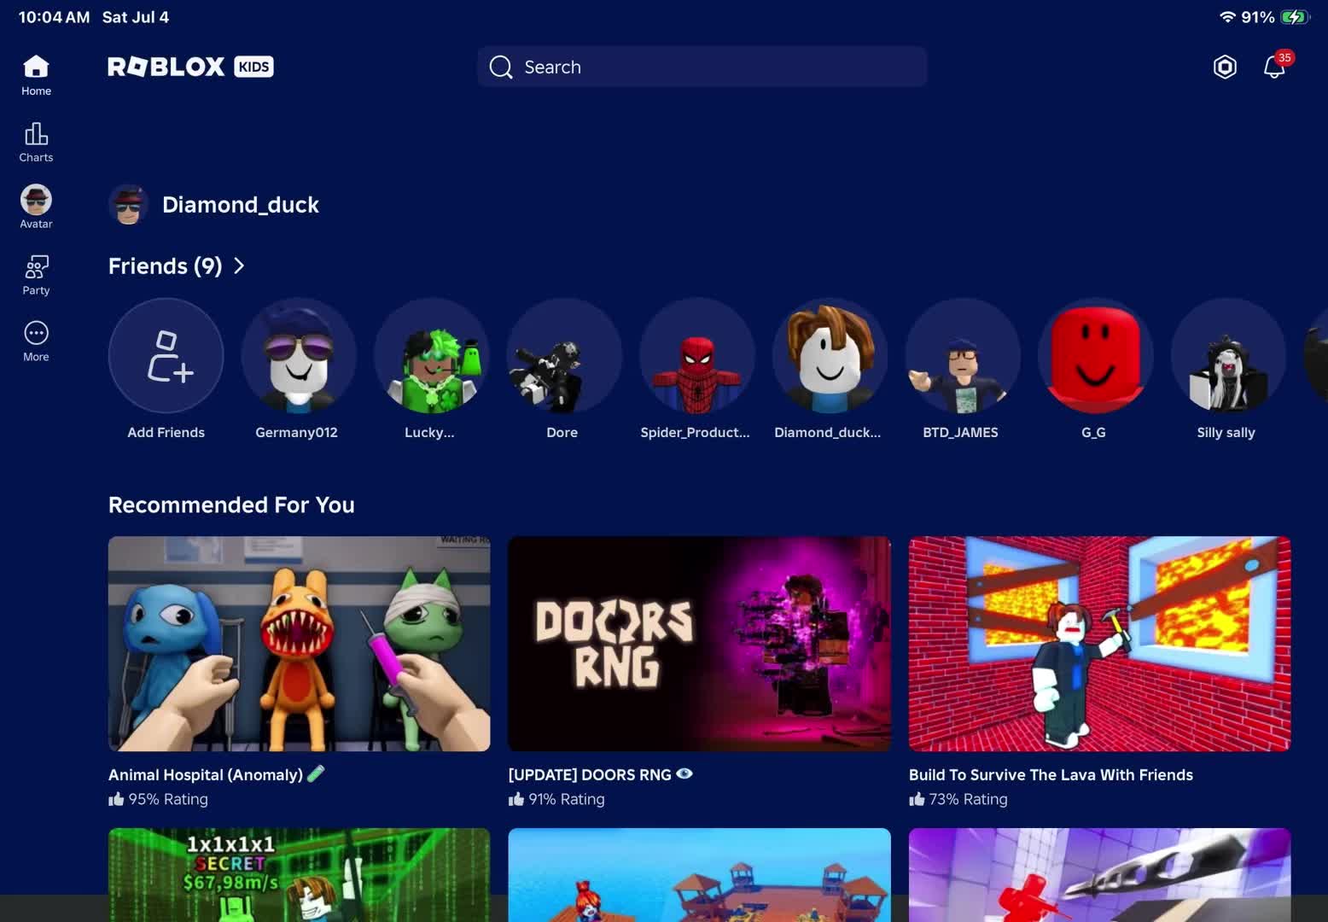Open the Animal Hospital (Anomaly) game thumbnail

click(300, 644)
